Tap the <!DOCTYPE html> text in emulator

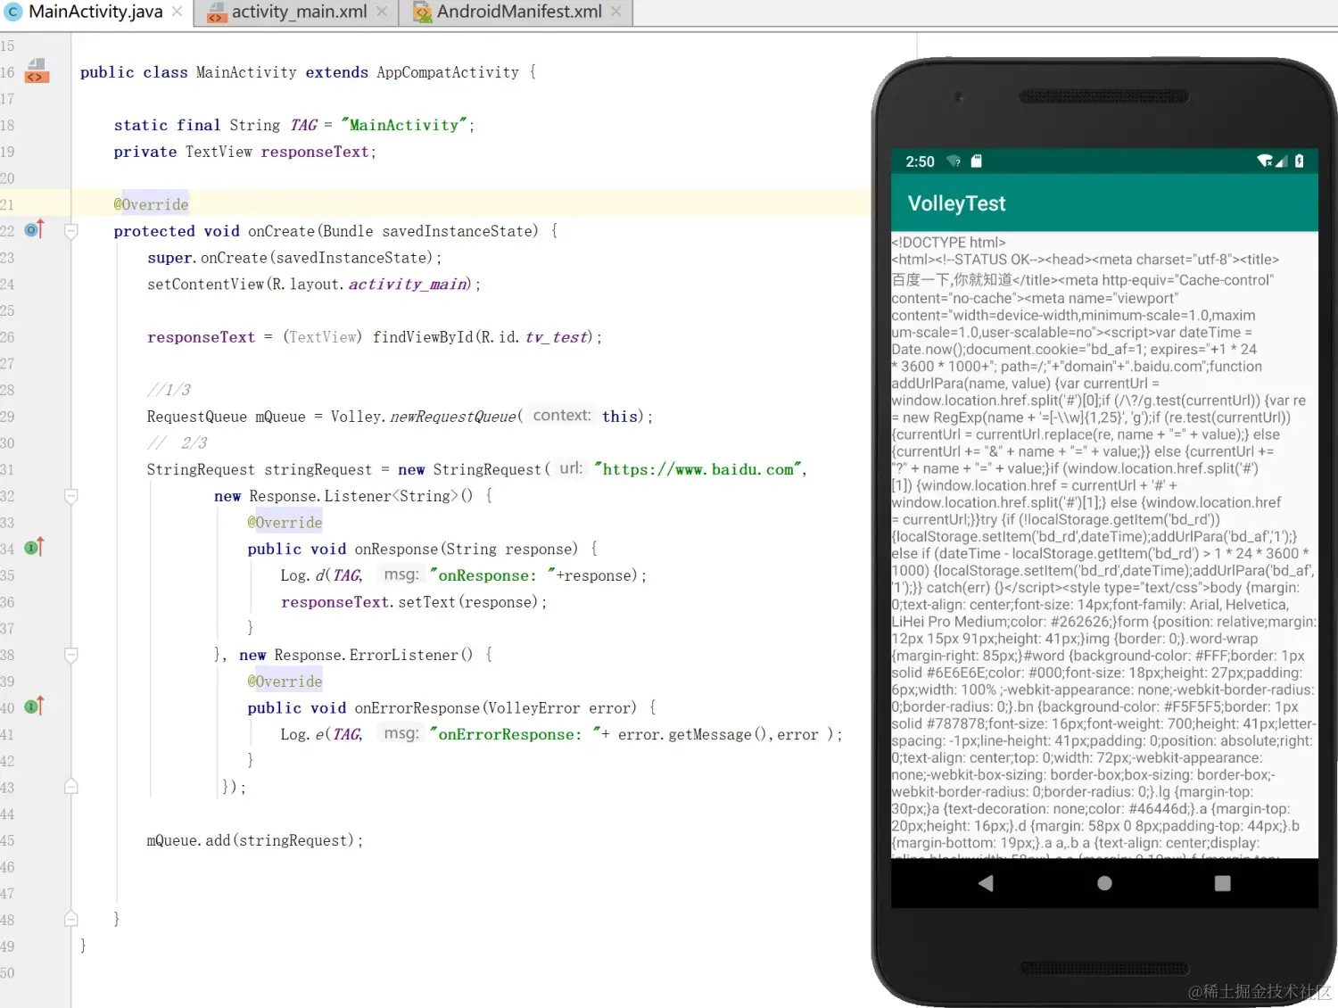tap(948, 242)
